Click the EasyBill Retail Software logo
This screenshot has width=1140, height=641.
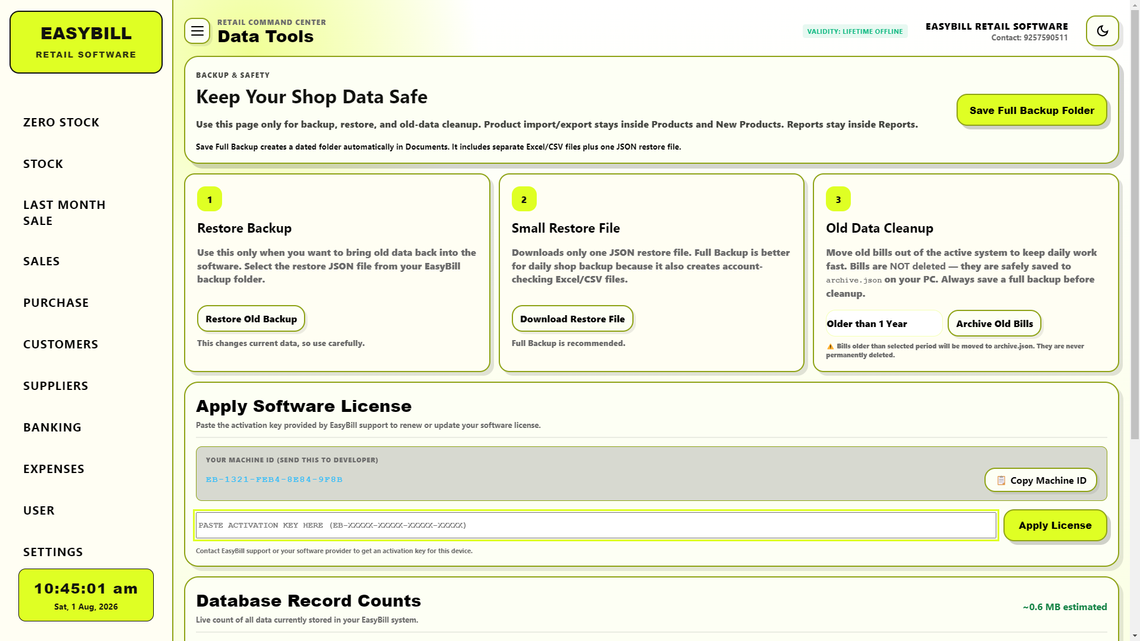86,42
